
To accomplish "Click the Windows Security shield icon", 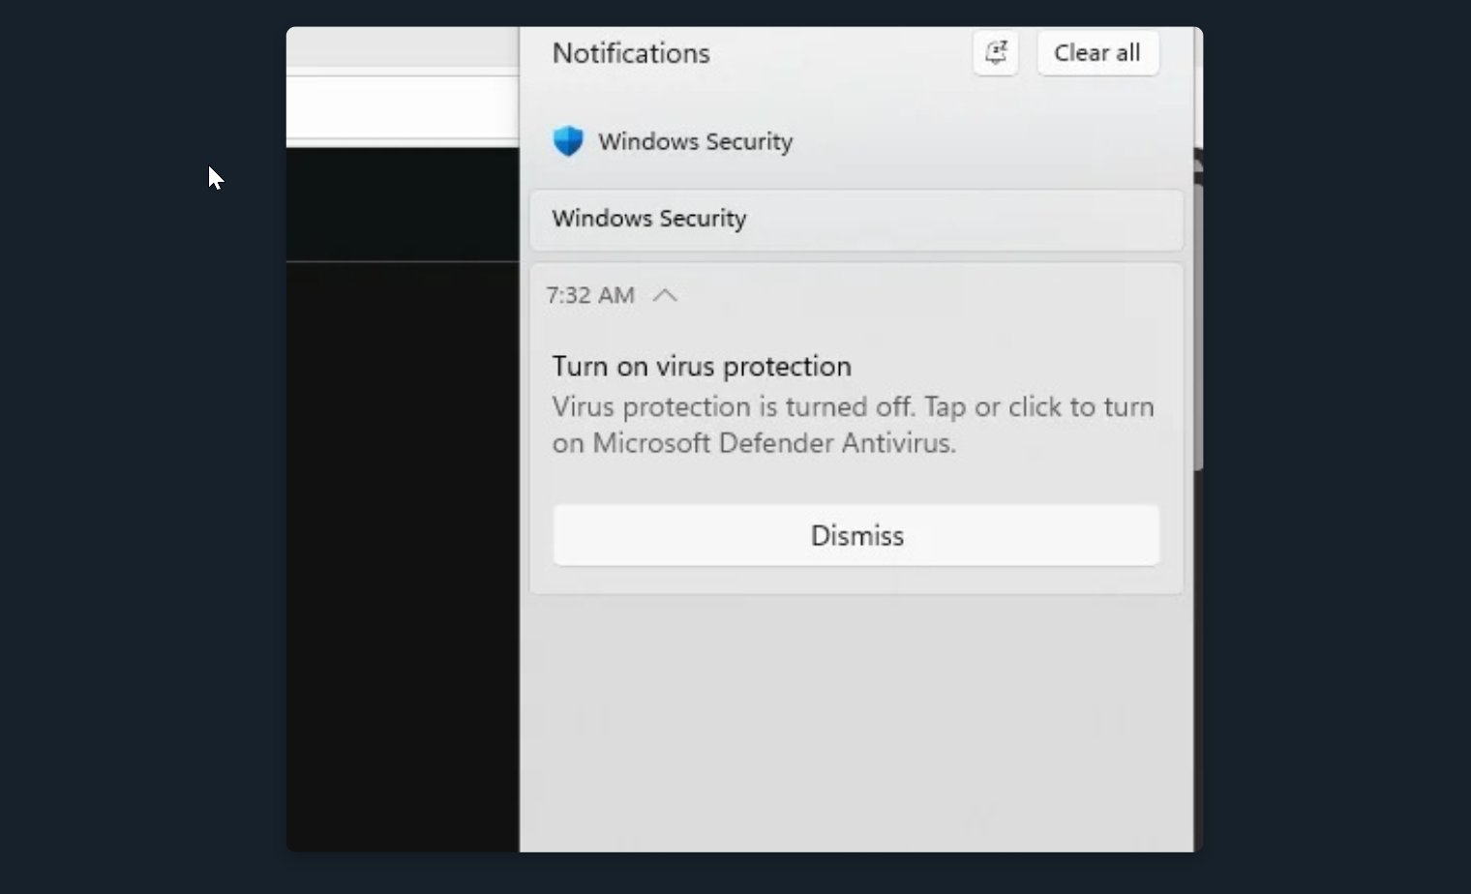I will (x=568, y=141).
